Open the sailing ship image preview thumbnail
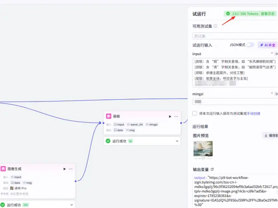Viewport: 278px width, 208px height. coord(203,150)
